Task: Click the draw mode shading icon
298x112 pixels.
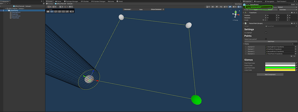Action: point(207,7)
